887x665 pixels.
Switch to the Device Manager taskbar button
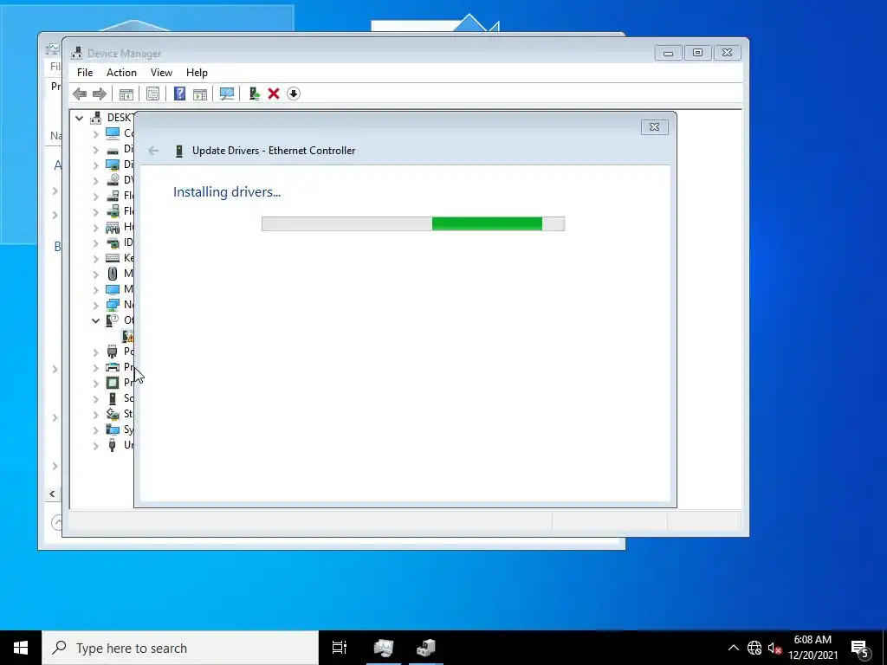coord(426,648)
